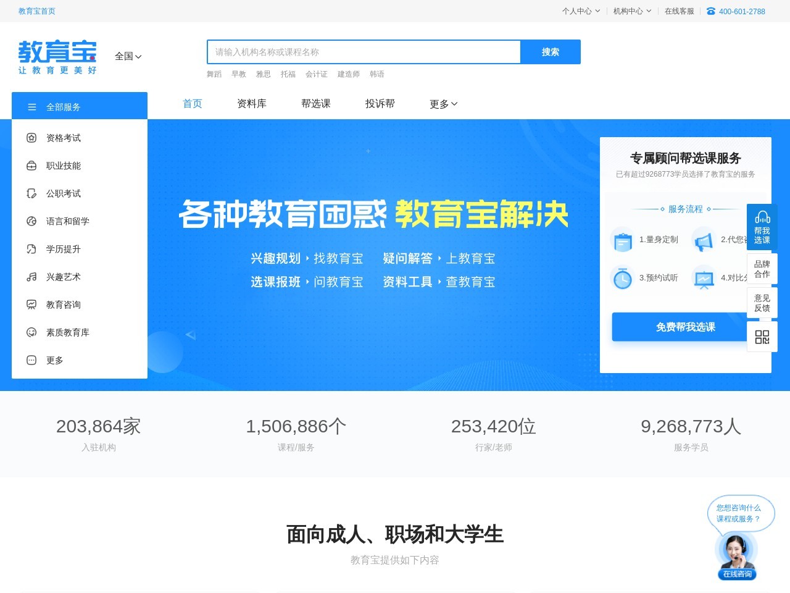Screen dimensions: 790x593
Task: Select the 兴趣艺术 music note icon
Action: coord(31,277)
